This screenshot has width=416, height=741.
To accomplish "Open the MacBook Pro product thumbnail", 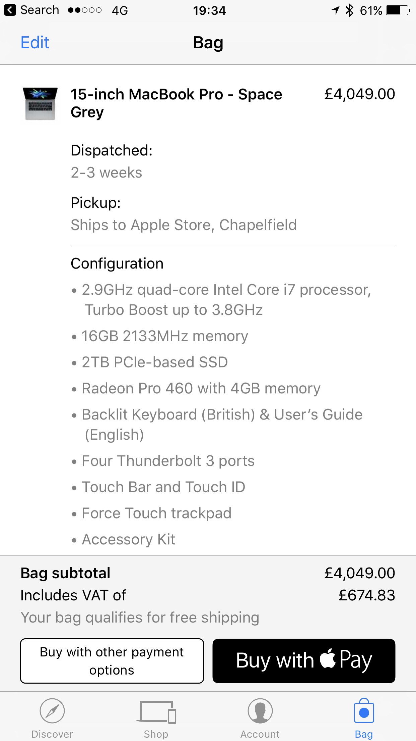I will point(40,104).
